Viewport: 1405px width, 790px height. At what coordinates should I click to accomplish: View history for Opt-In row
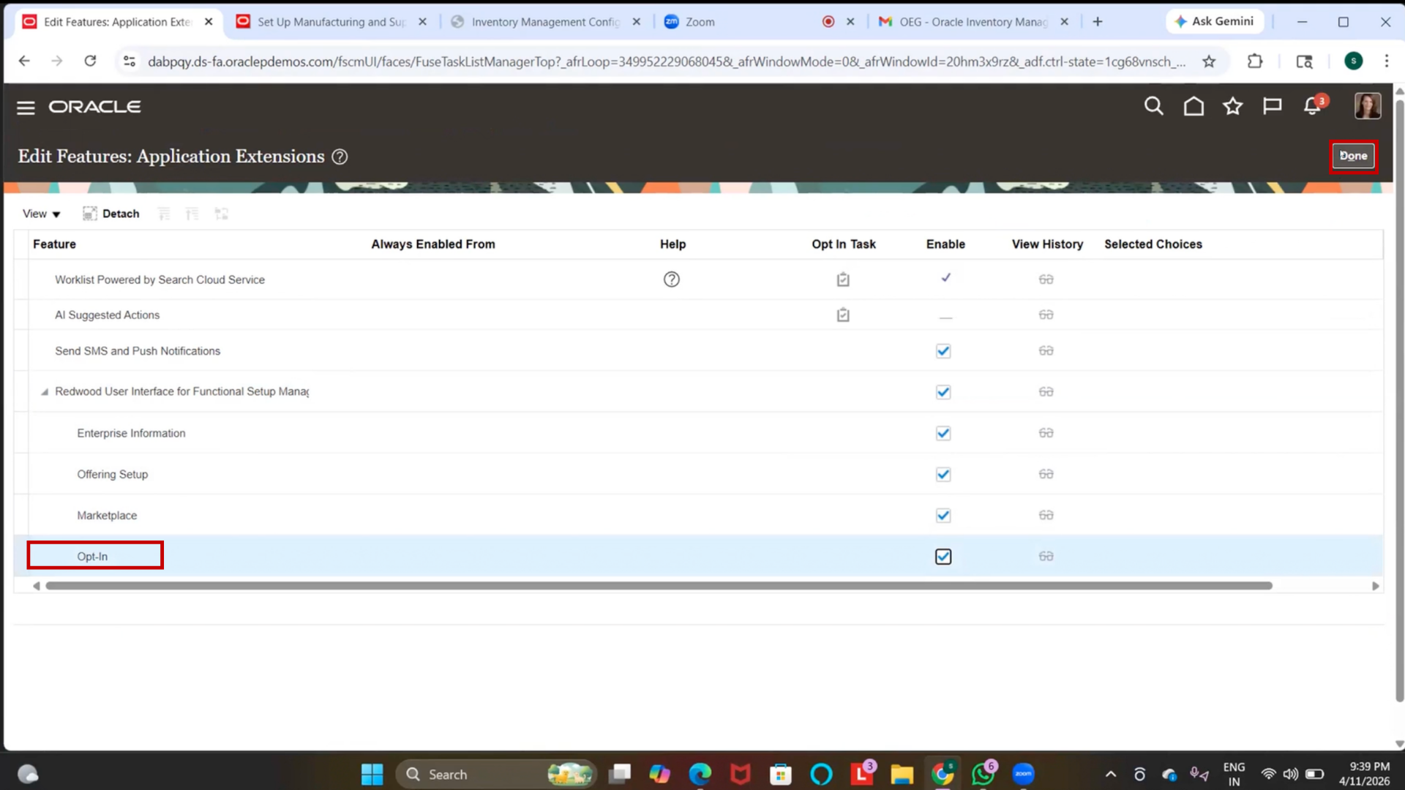[x=1046, y=557]
